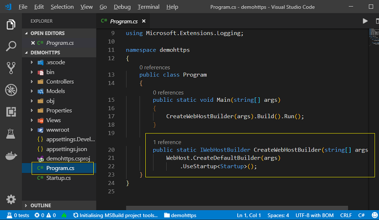Click the 0 tests status item

click(18, 215)
